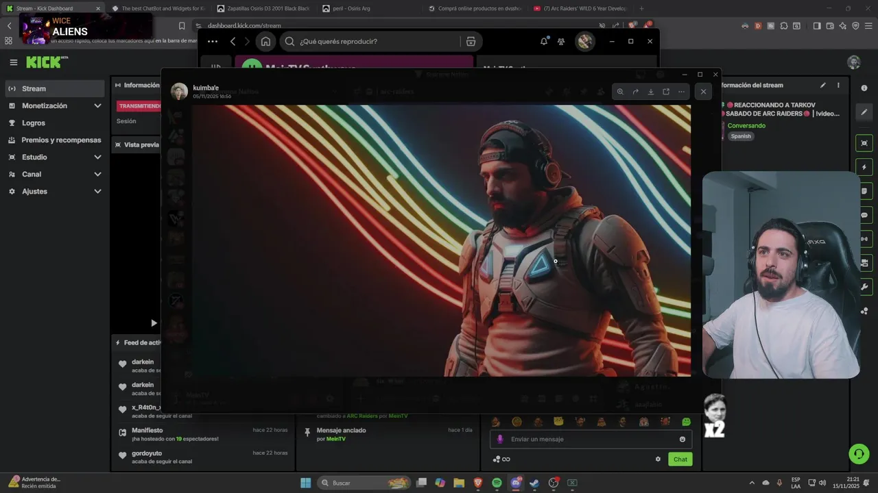Open Spotify three-dot menu
Viewport: 878px width, 493px height.
(213, 41)
